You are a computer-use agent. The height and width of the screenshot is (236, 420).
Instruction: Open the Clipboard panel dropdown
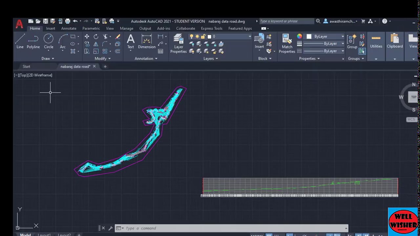(x=394, y=59)
